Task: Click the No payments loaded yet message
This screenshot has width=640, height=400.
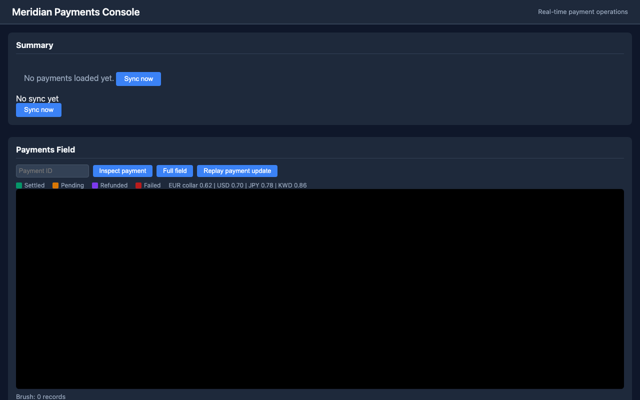Action: point(69,78)
